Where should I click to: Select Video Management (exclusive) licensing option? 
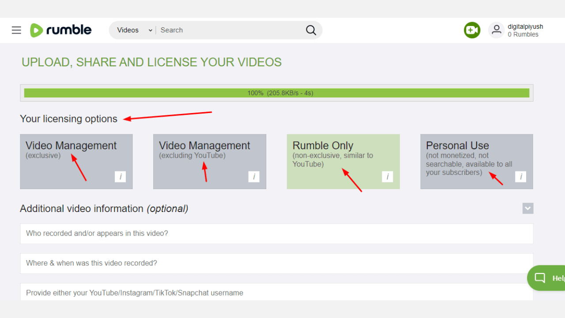76,162
